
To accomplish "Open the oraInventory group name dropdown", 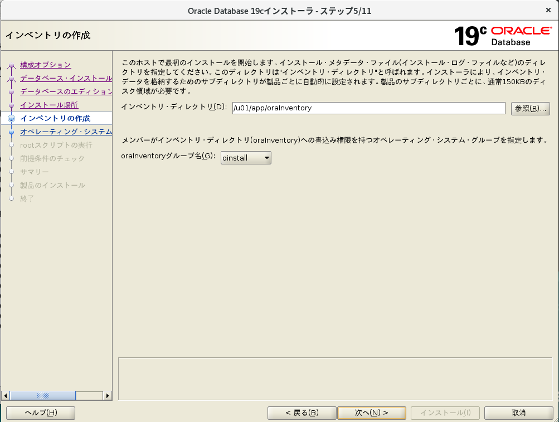I will pos(246,158).
